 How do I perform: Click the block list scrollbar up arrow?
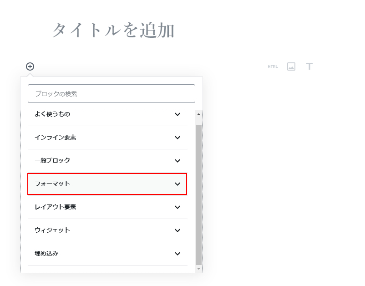point(198,114)
